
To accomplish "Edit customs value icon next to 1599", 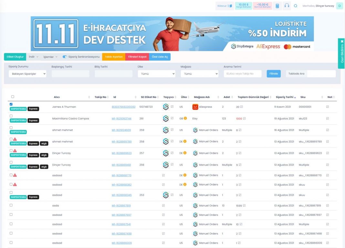I will [244, 205].
